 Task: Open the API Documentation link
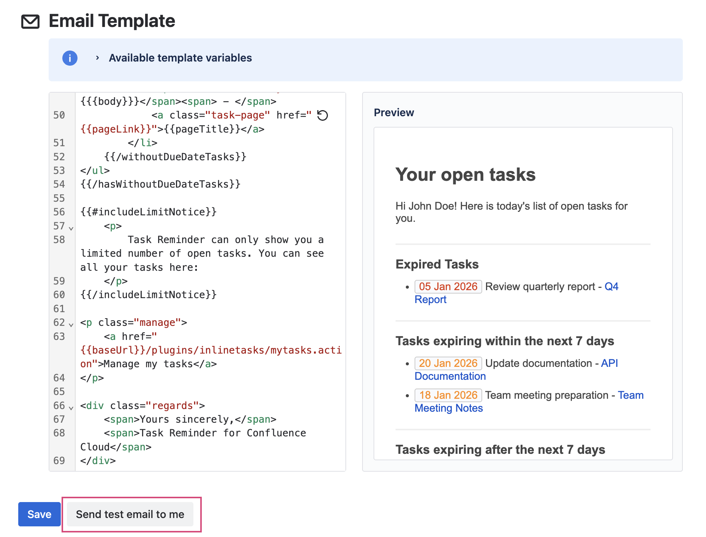[450, 376]
